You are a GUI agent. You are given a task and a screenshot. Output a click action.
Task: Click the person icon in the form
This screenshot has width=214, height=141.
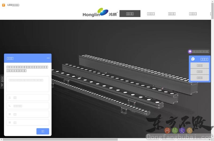click(x=10, y=98)
